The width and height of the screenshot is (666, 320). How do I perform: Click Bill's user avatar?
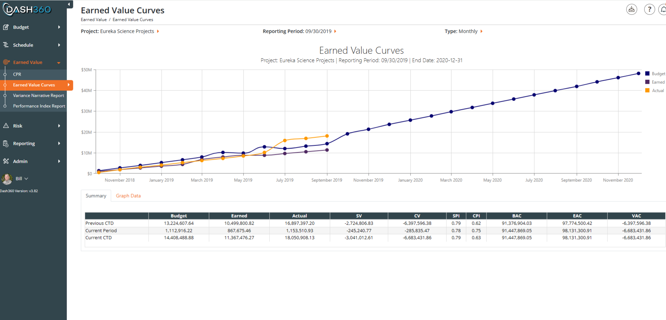click(x=7, y=179)
